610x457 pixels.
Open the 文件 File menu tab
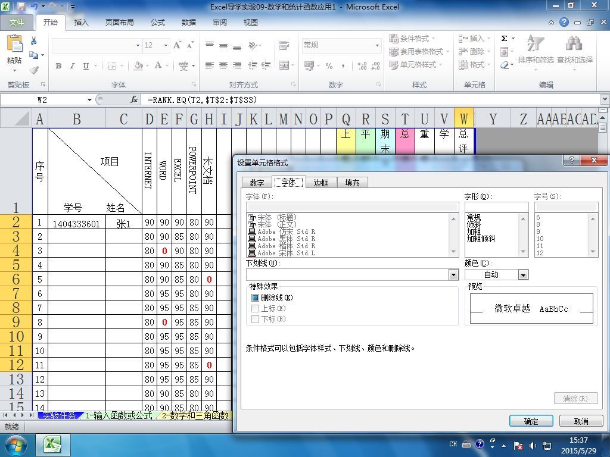(x=17, y=23)
